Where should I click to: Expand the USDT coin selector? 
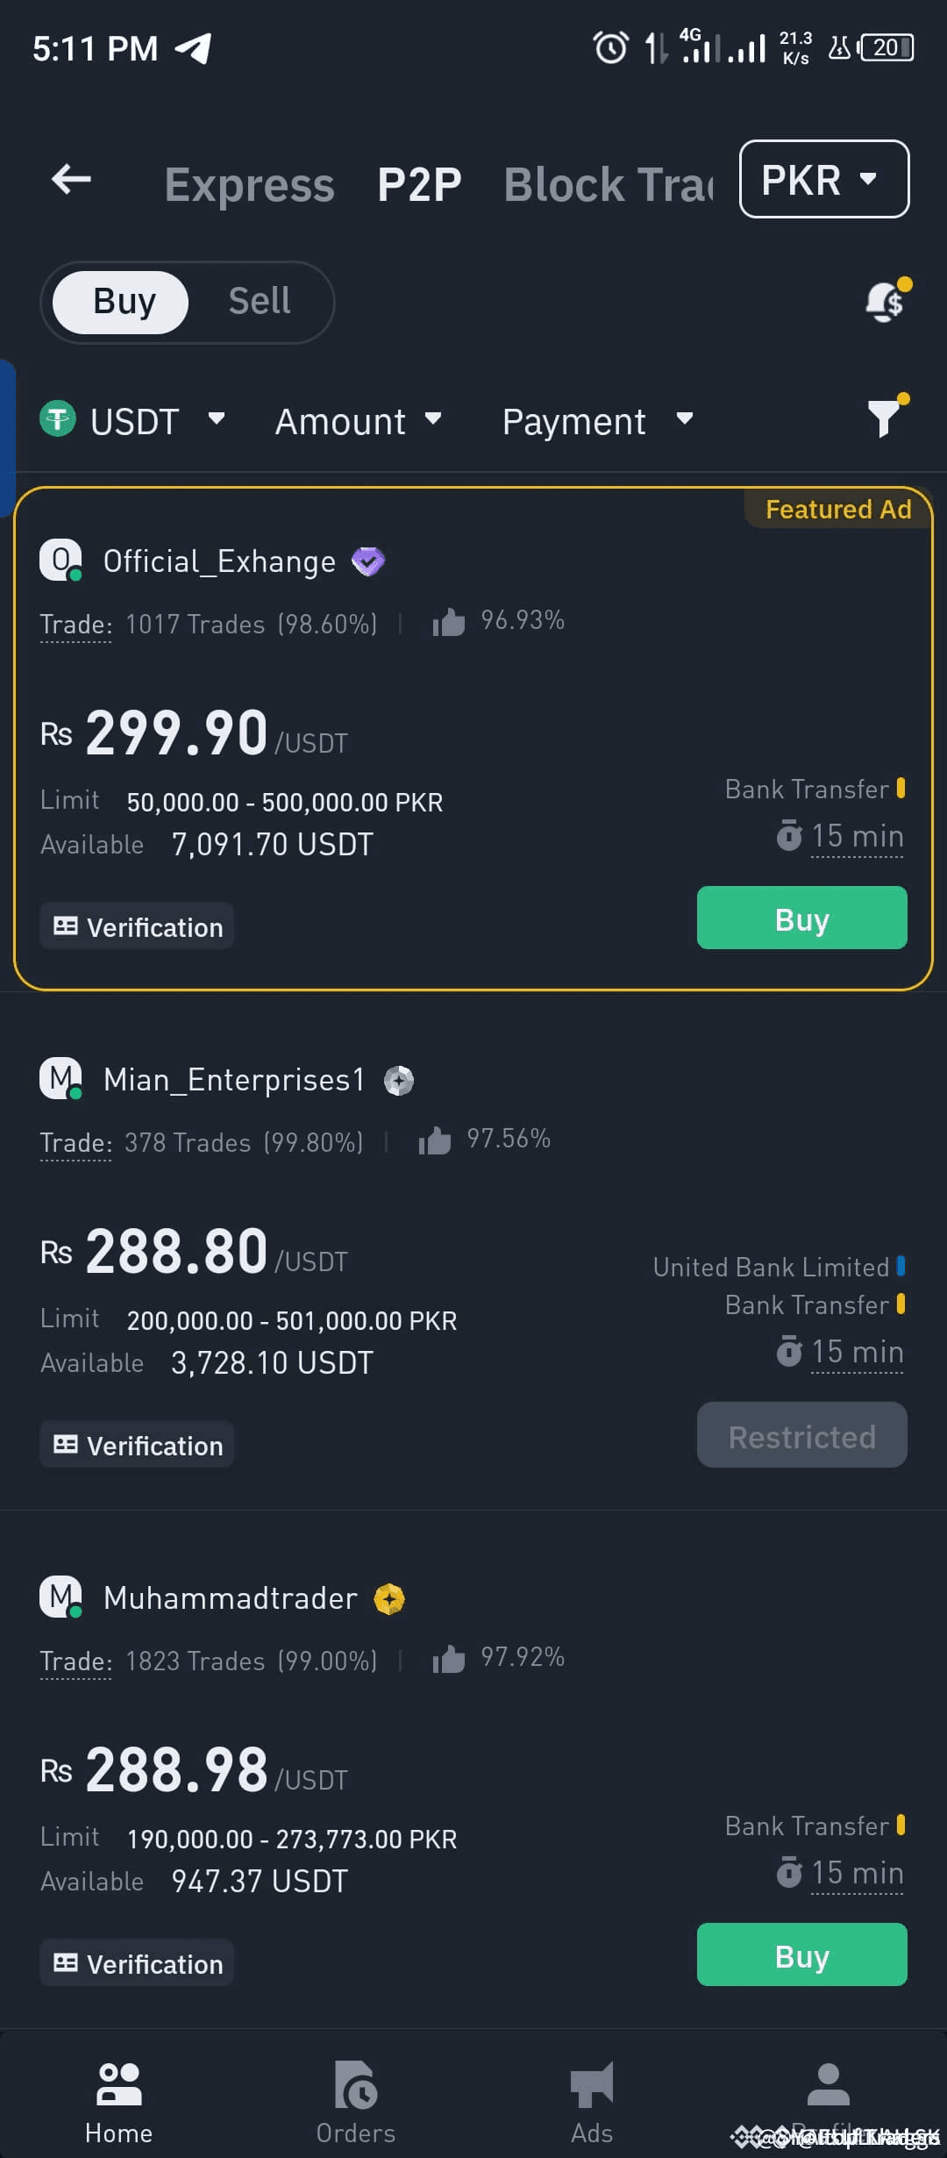click(x=136, y=421)
